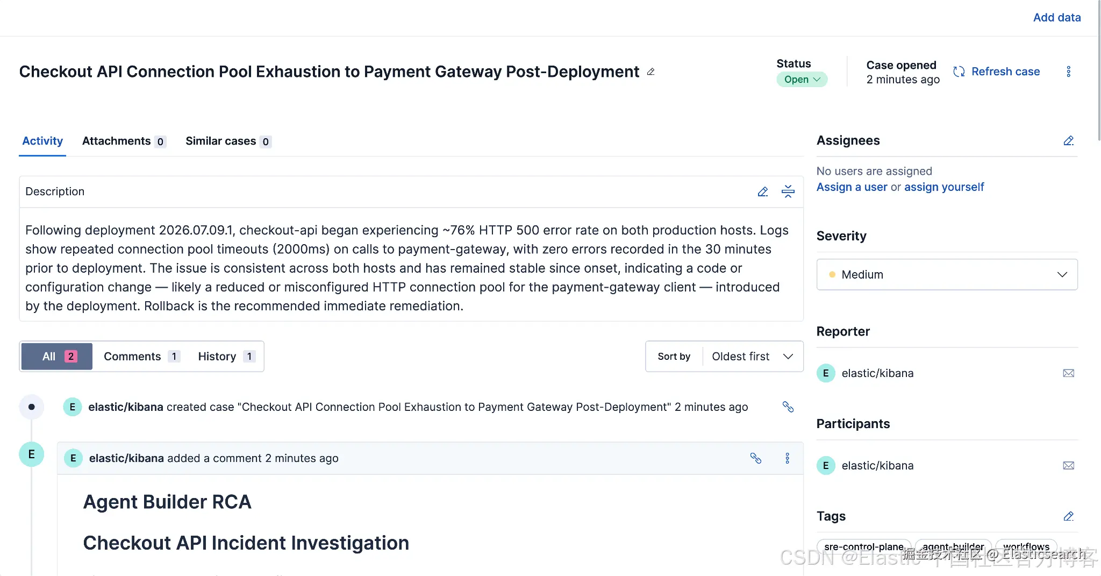The height and width of the screenshot is (576, 1101).
Task: Open the comment's three-dot actions menu
Action: tap(787, 458)
